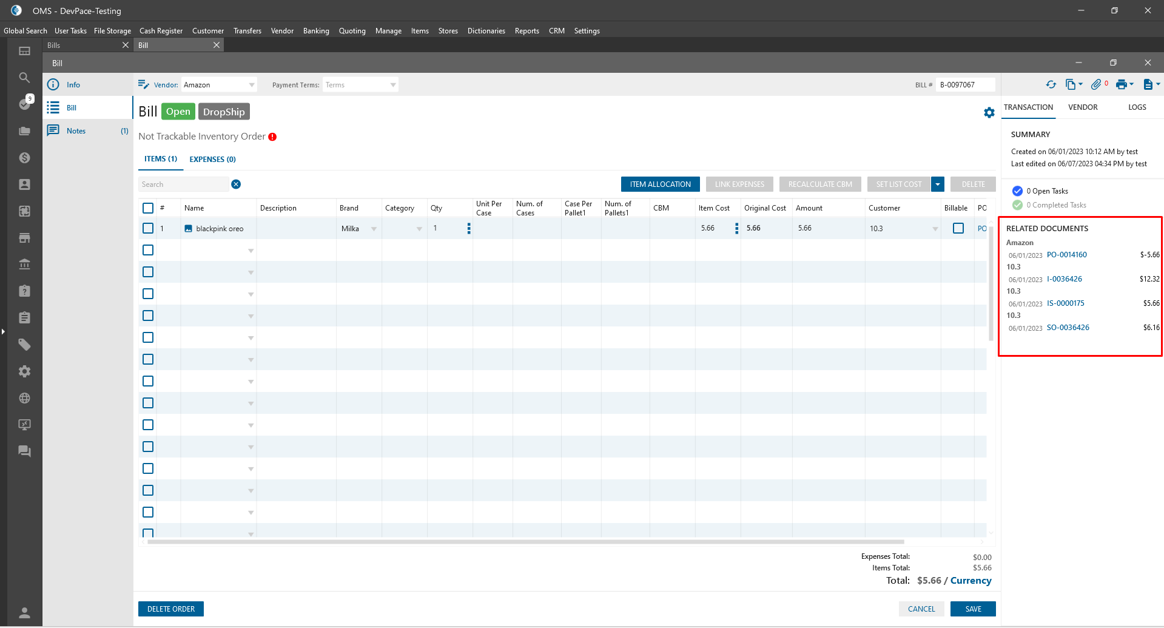The image size is (1164, 628).
Task: Click the globe icon in left sidebar
Action: point(24,398)
